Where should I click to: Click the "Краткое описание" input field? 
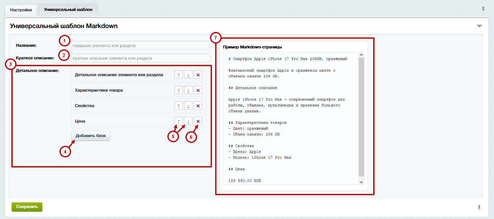140,58
